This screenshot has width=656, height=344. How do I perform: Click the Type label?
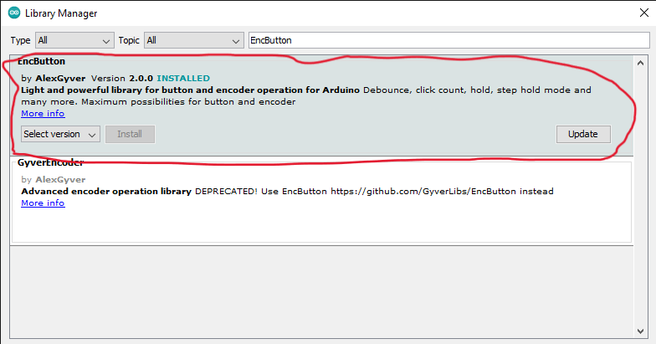pos(20,40)
